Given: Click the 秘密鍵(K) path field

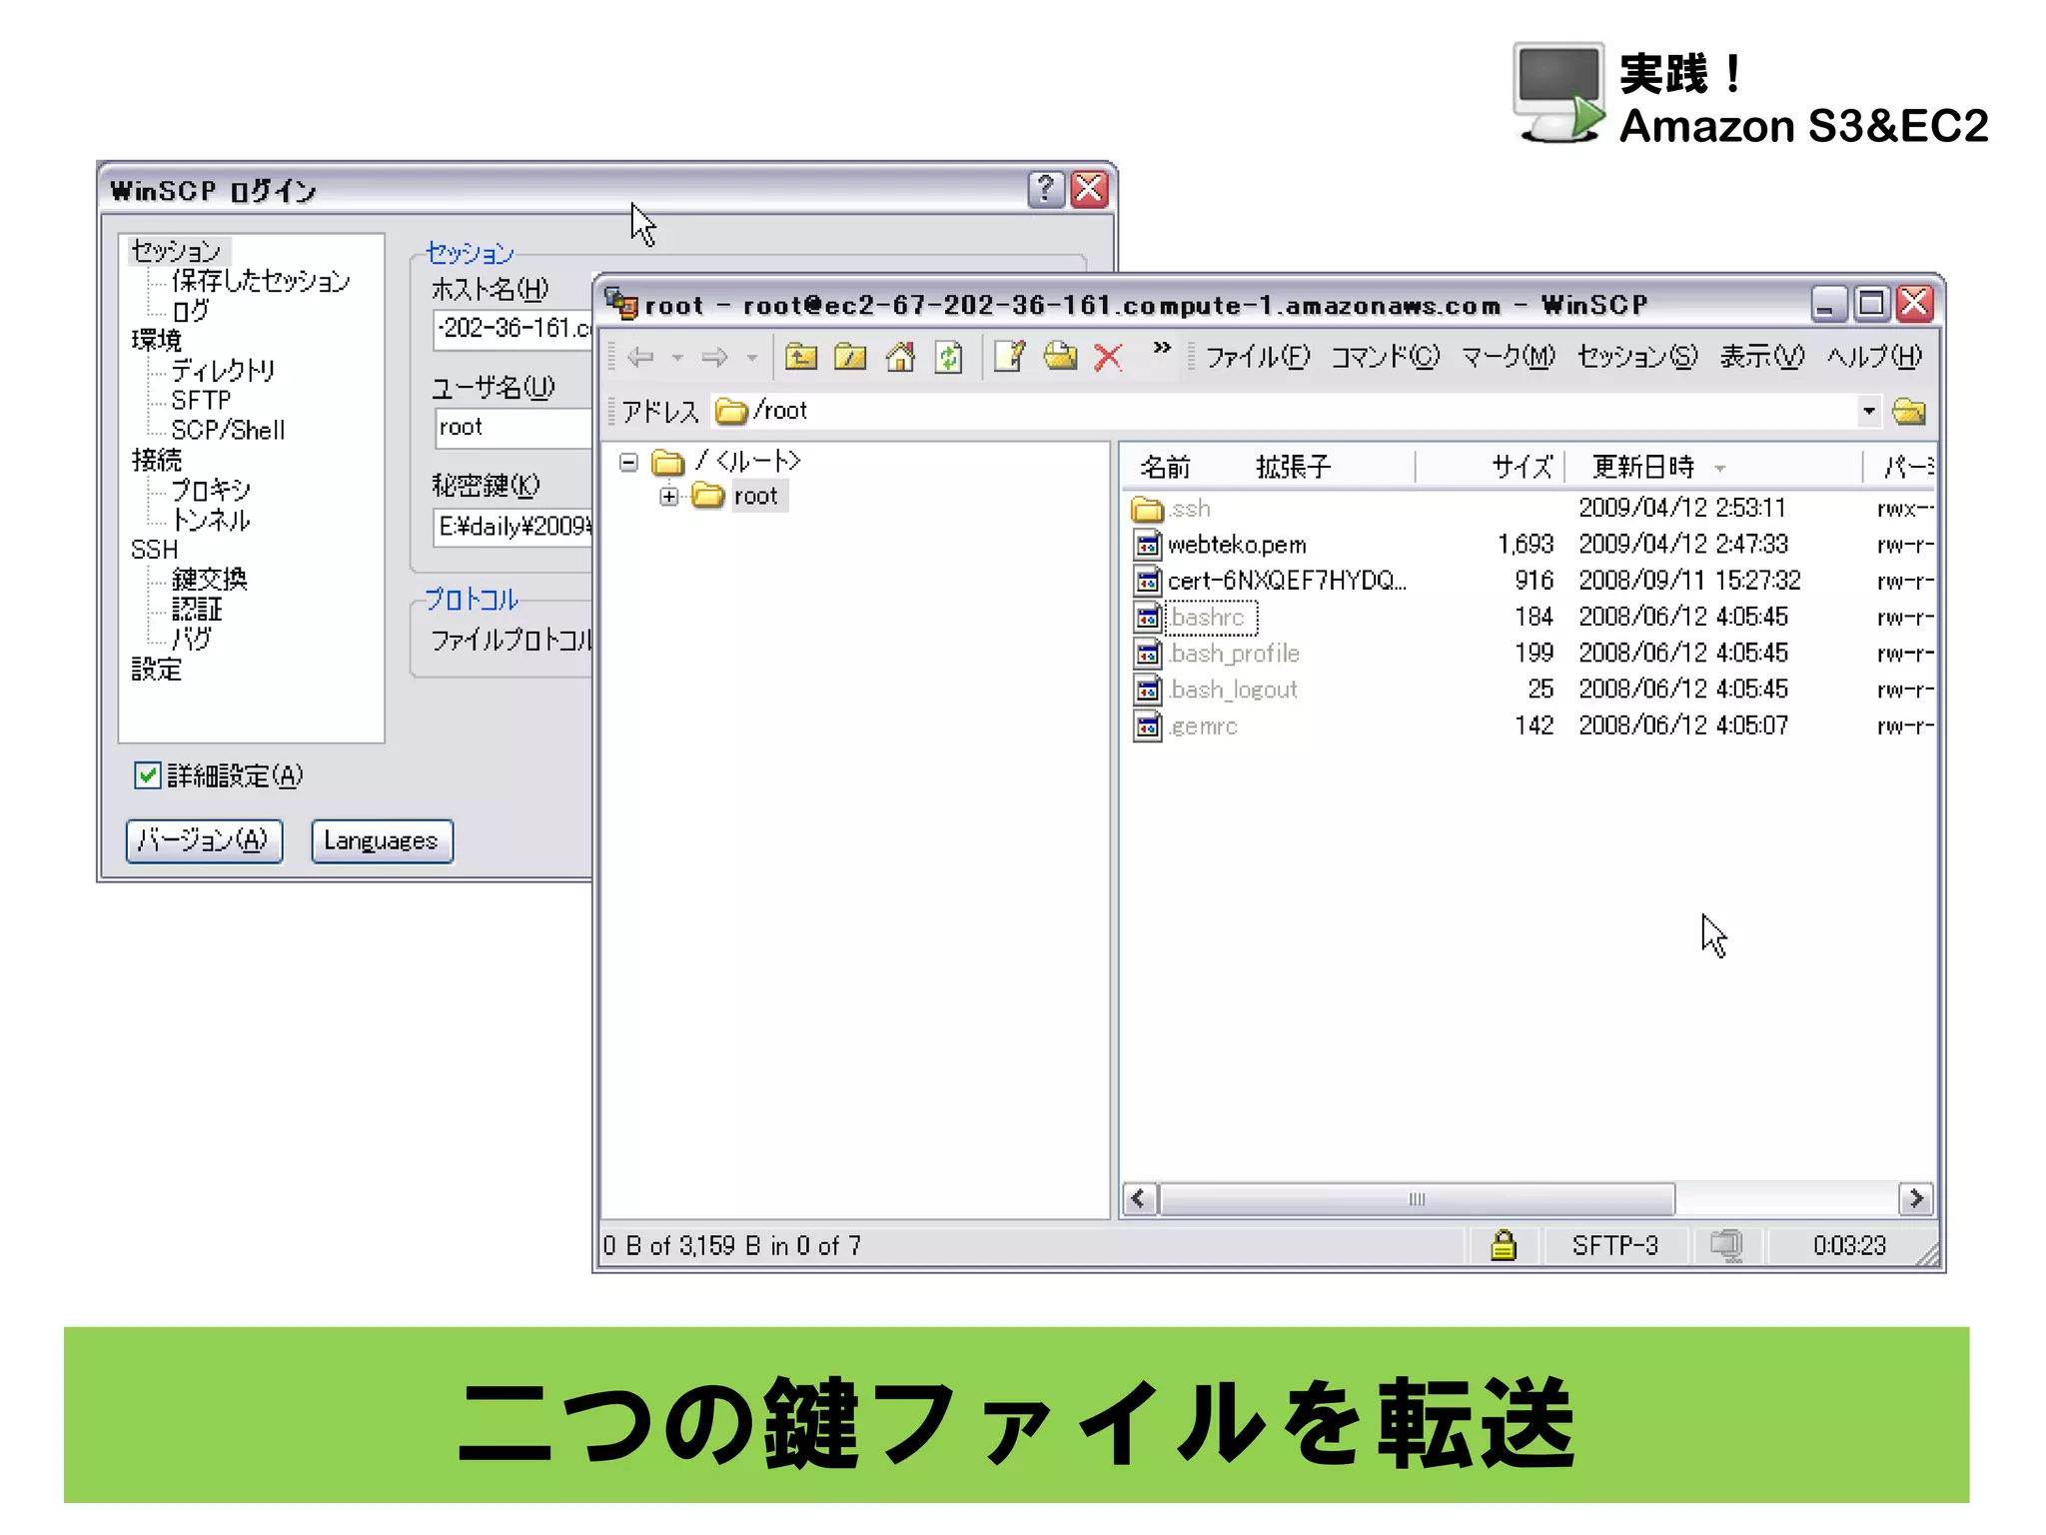Looking at the screenshot, I should pyautogui.click(x=513, y=527).
